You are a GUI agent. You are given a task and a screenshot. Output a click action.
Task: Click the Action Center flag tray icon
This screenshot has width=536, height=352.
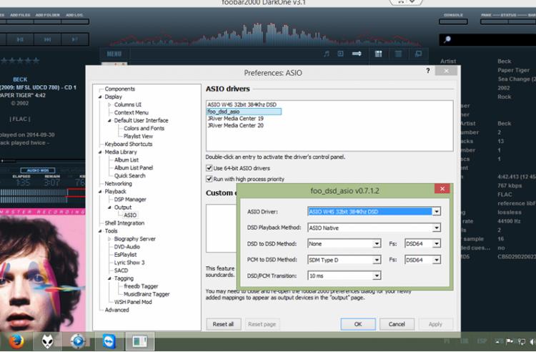510,341
